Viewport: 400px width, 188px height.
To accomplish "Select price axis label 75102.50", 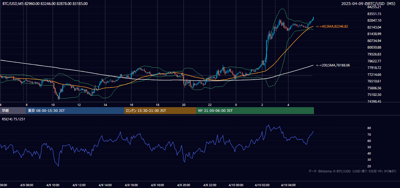I will coord(374,95).
